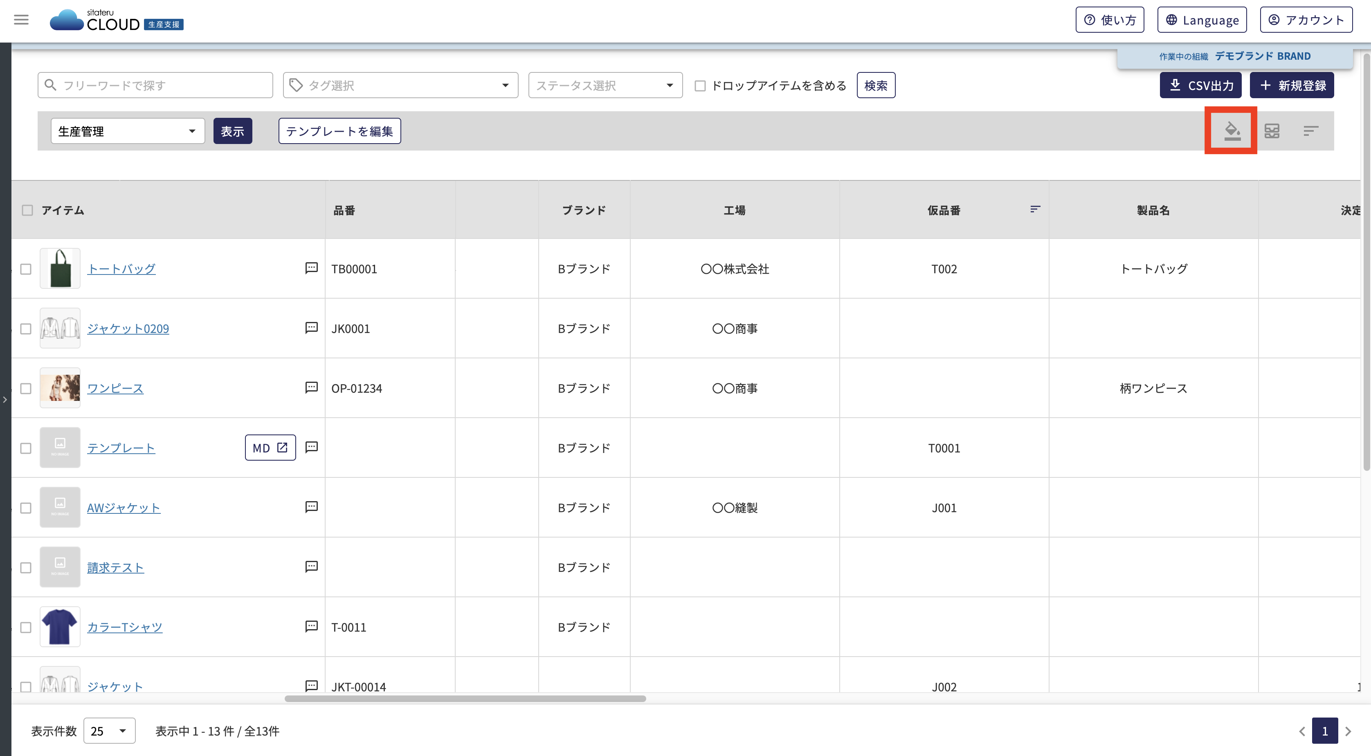This screenshot has width=1371, height=756.
Task: Check the 請求テスト row checkbox
Action: coord(25,567)
